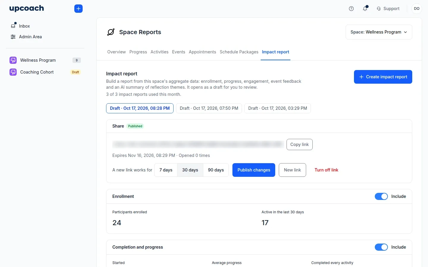Switch to the Progress tab
Screen dimensions: 428x267
[138, 52]
